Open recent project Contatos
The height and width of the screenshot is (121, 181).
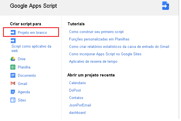pos(76,98)
